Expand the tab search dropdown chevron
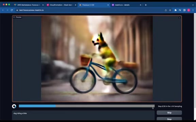This screenshot has width=196, height=122. [x=193, y=5]
